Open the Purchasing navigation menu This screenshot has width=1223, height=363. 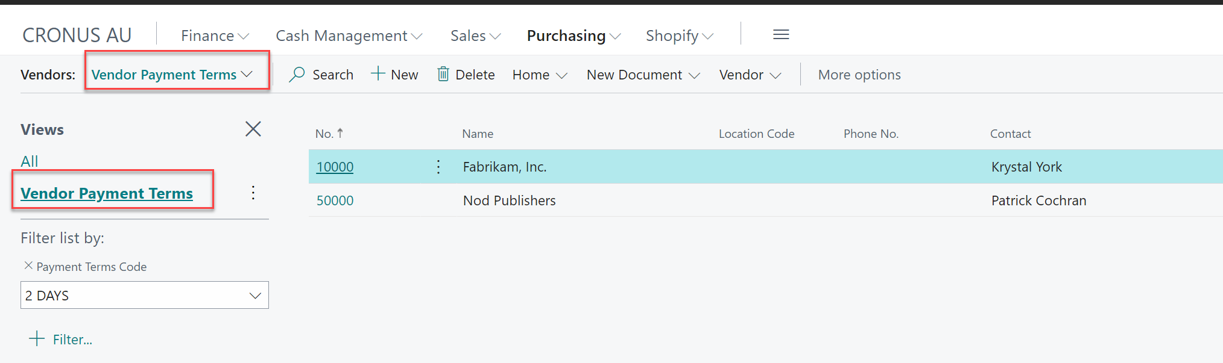point(573,36)
